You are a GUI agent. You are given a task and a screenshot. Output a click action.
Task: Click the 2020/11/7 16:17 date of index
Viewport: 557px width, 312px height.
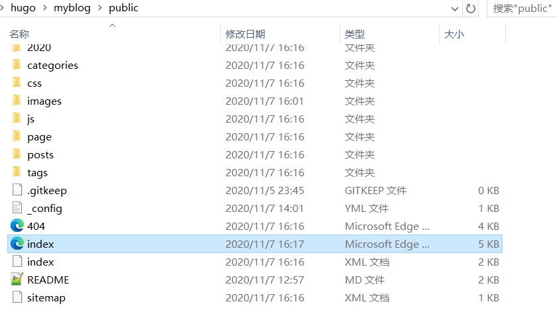pyautogui.click(x=265, y=244)
